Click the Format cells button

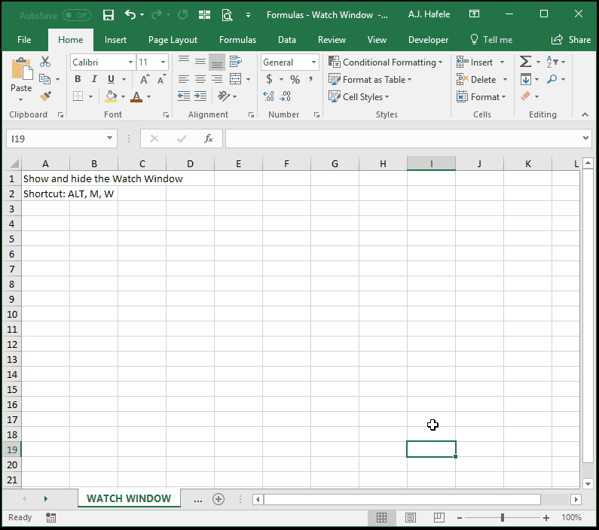tap(481, 96)
